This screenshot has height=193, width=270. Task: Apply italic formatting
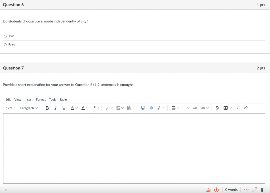click(x=56, y=108)
